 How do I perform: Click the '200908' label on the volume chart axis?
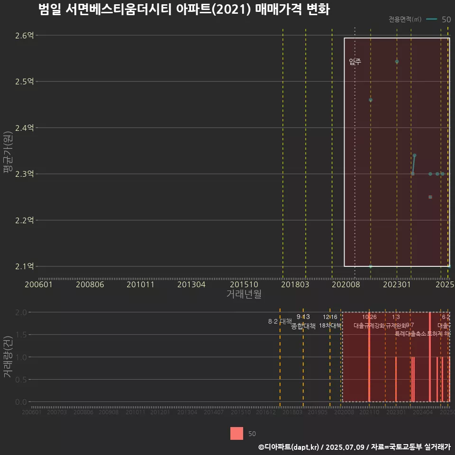[x=109, y=412]
